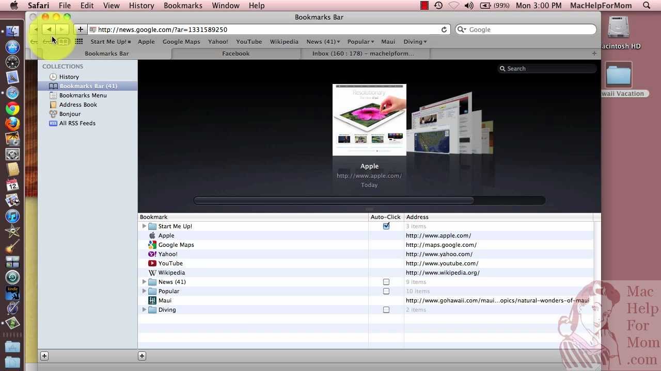
Task: Click Maui in bookmarks bar
Action: coord(388,42)
